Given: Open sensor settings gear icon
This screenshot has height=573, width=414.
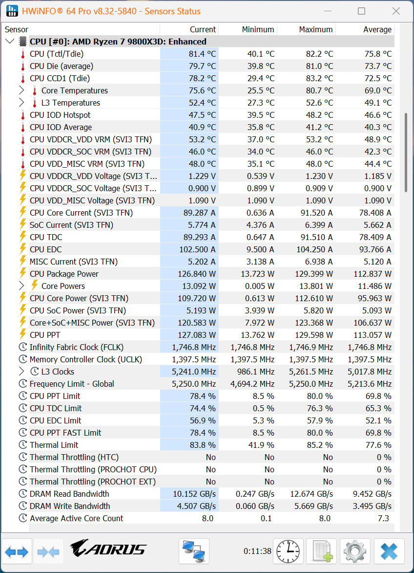Looking at the screenshot, I should click(355, 551).
